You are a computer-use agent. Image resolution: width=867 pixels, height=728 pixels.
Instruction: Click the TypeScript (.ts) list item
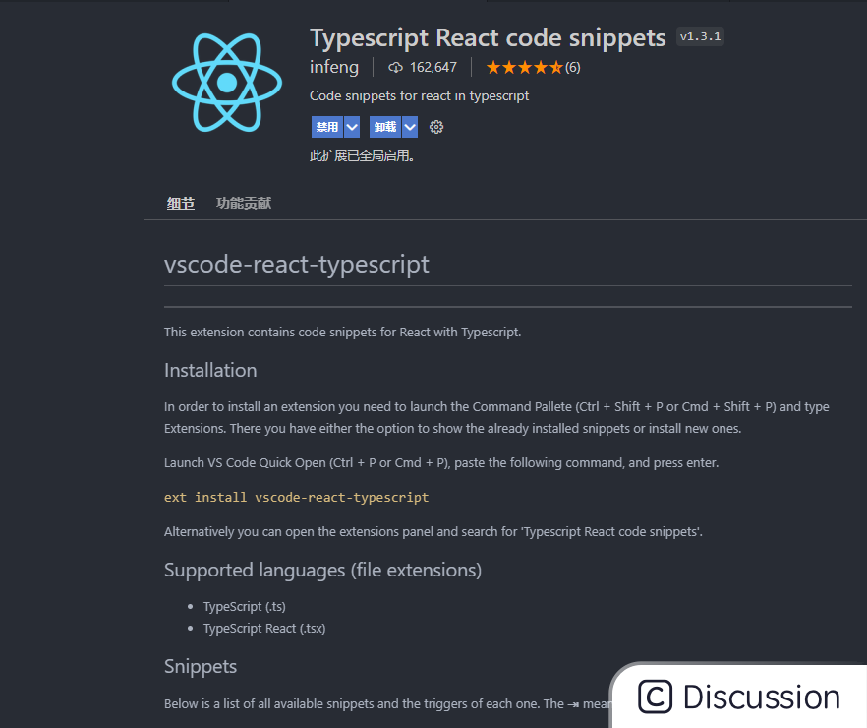tap(245, 606)
